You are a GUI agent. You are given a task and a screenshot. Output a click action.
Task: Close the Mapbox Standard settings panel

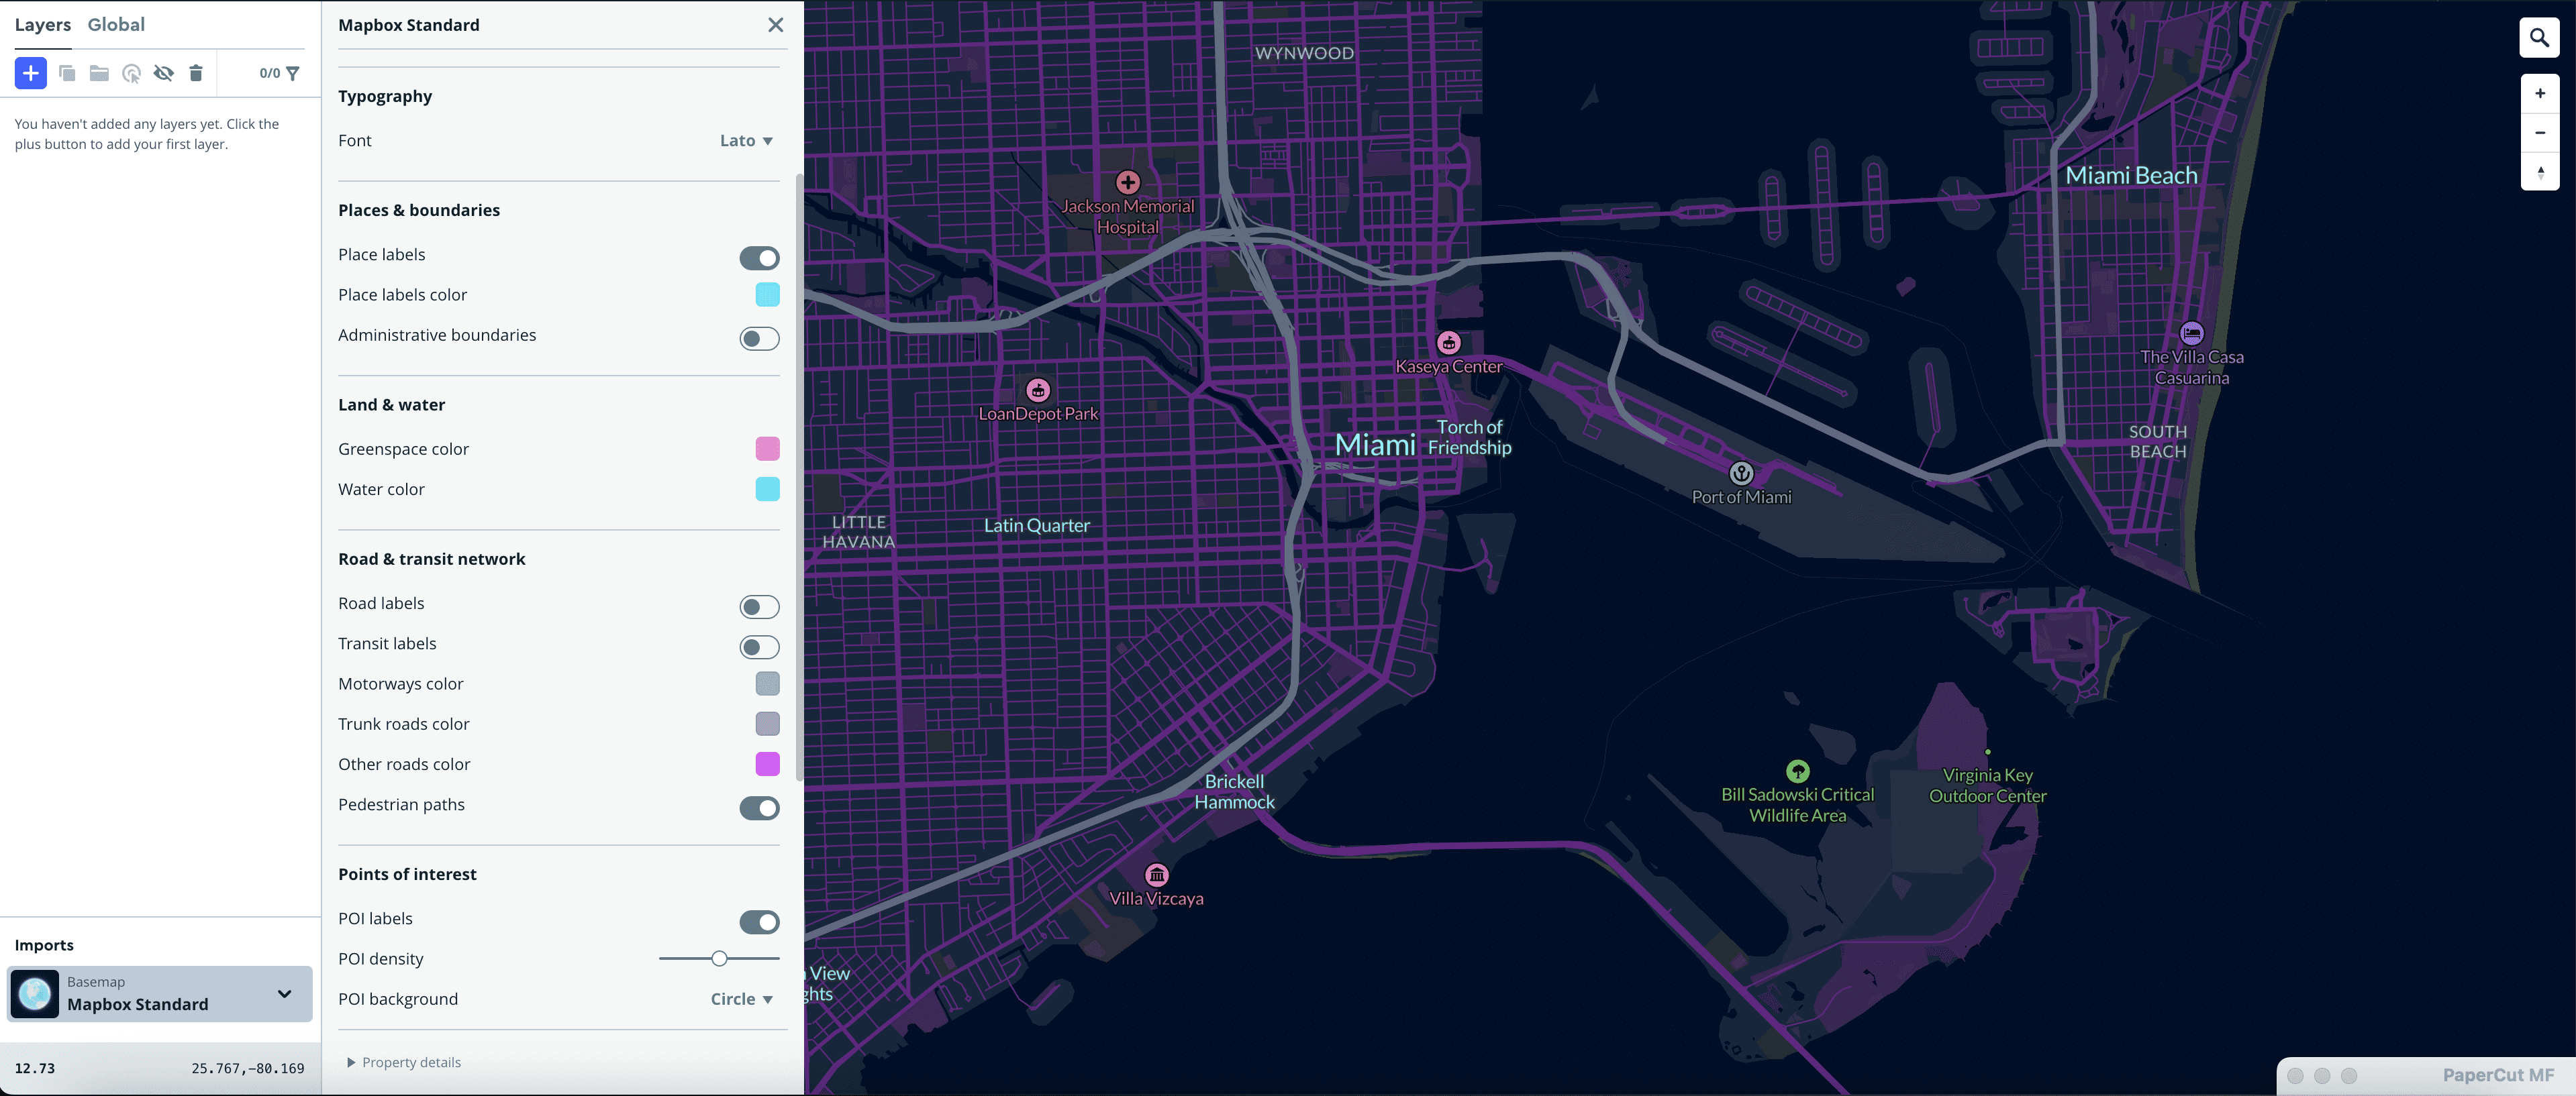pos(776,24)
